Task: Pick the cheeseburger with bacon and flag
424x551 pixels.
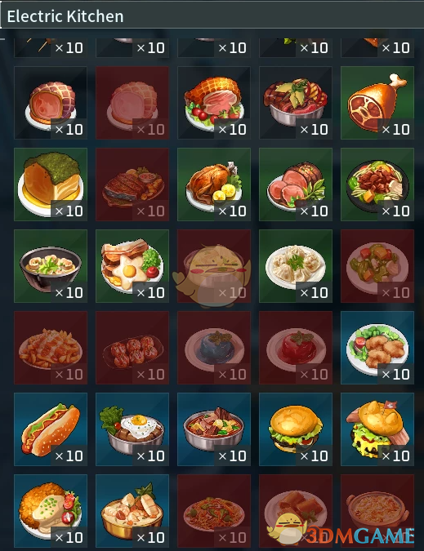Action: click(x=377, y=429)
